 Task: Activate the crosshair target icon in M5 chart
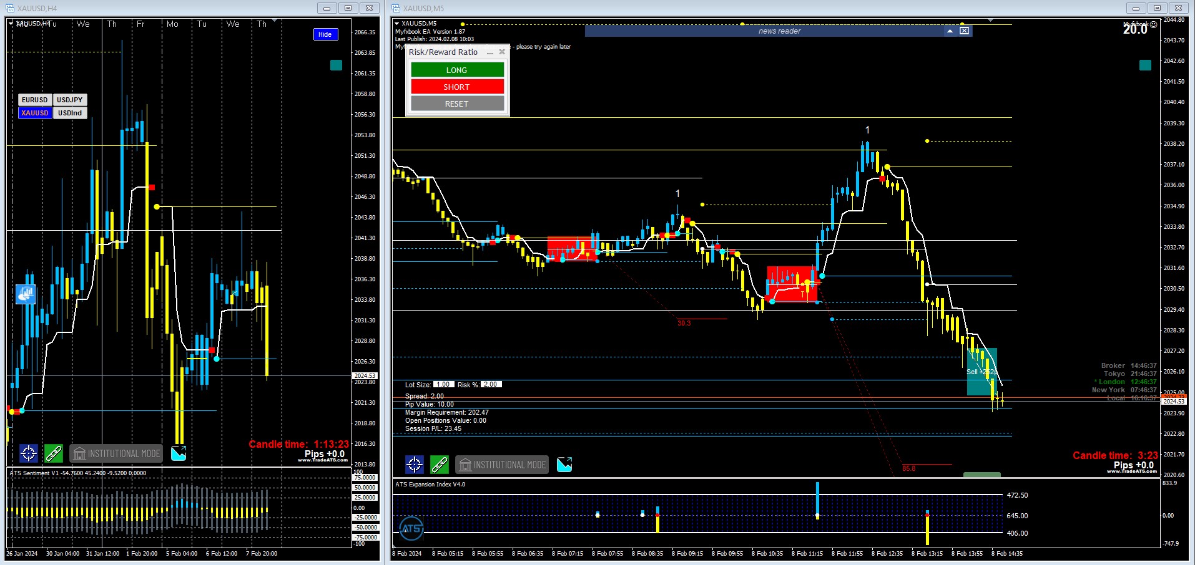(x=415, y=465)
